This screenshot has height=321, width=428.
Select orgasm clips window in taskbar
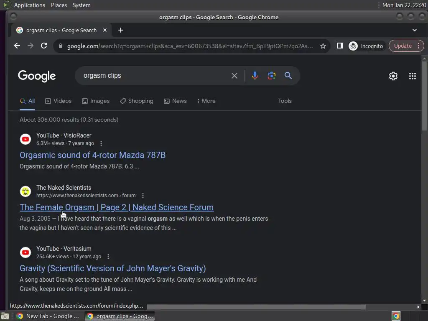coord(120,316)
